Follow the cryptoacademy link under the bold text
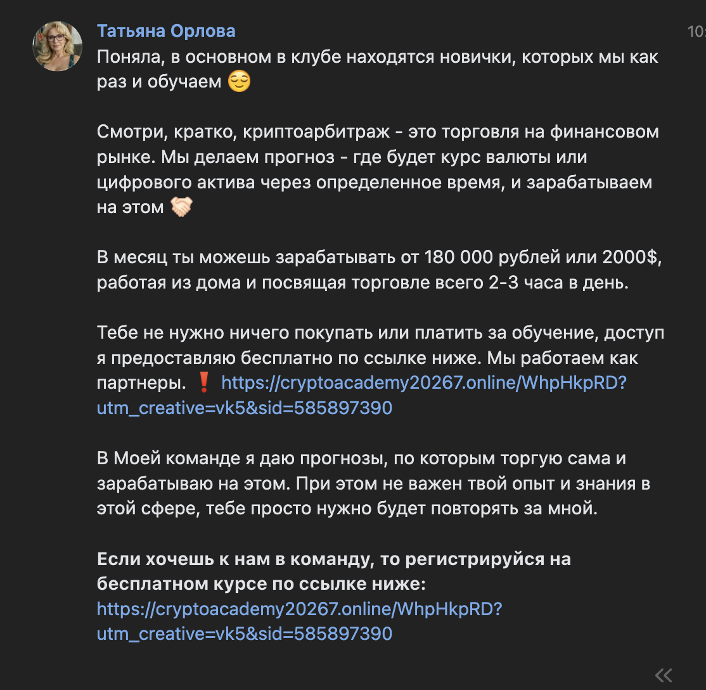The height and width of the screenshot is (690, 706). pyautogui.click(x=299, y=609)
